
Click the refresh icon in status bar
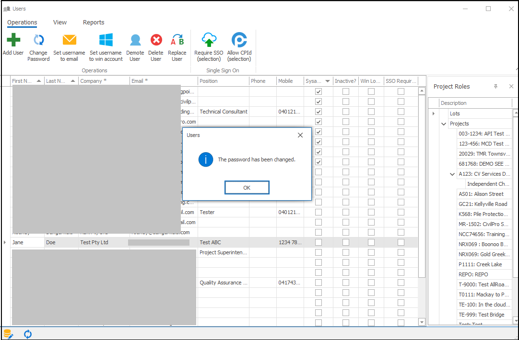point(28,334)
